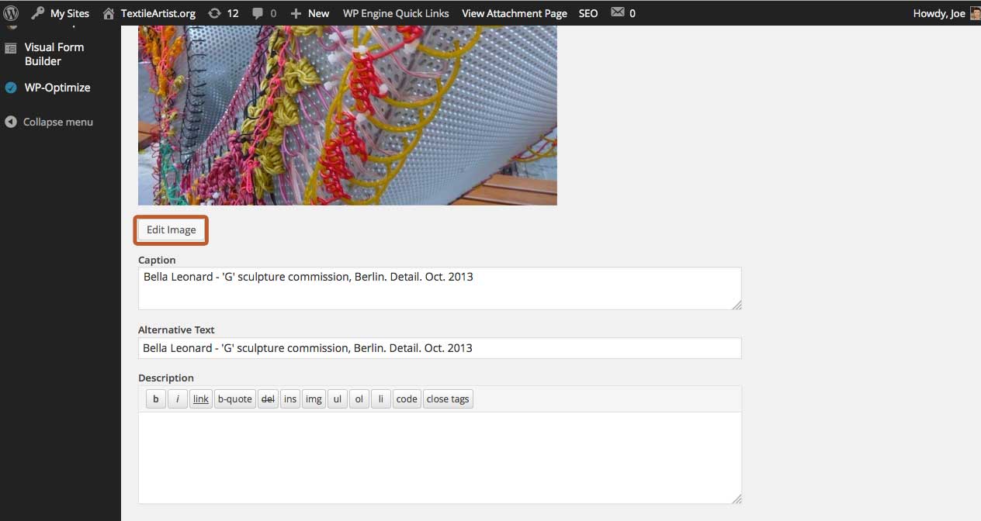Open the New content menu
This screenshot has height=521, width=981.
310,13
